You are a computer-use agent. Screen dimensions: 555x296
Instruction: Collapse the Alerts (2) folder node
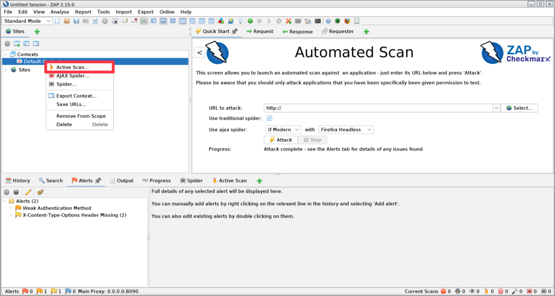click(4, 201)
